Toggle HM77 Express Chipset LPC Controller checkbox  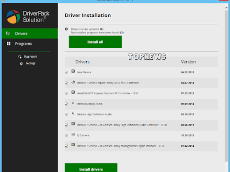[x=66, y=94]
